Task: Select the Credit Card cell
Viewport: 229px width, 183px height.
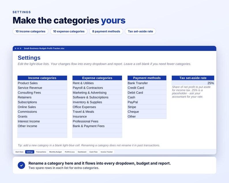Action: (147, 88)
